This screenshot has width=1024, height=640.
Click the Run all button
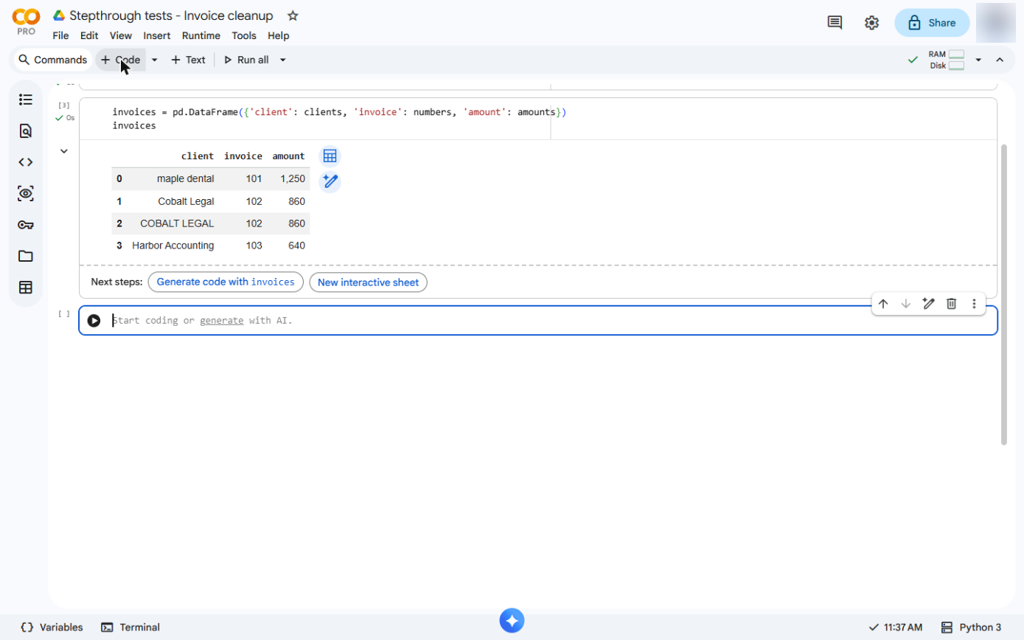coord(246,60)
